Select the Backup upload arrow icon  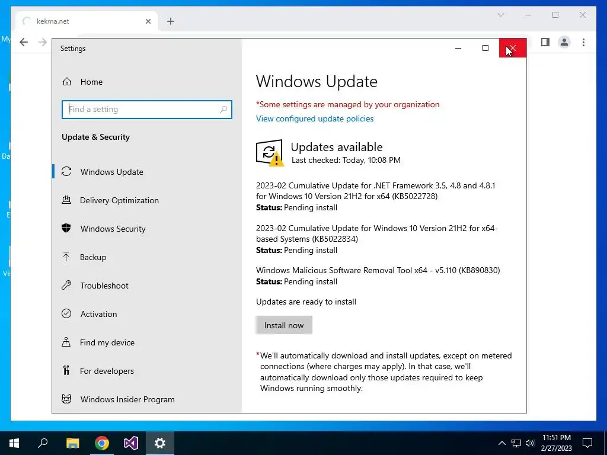[66, 257]
